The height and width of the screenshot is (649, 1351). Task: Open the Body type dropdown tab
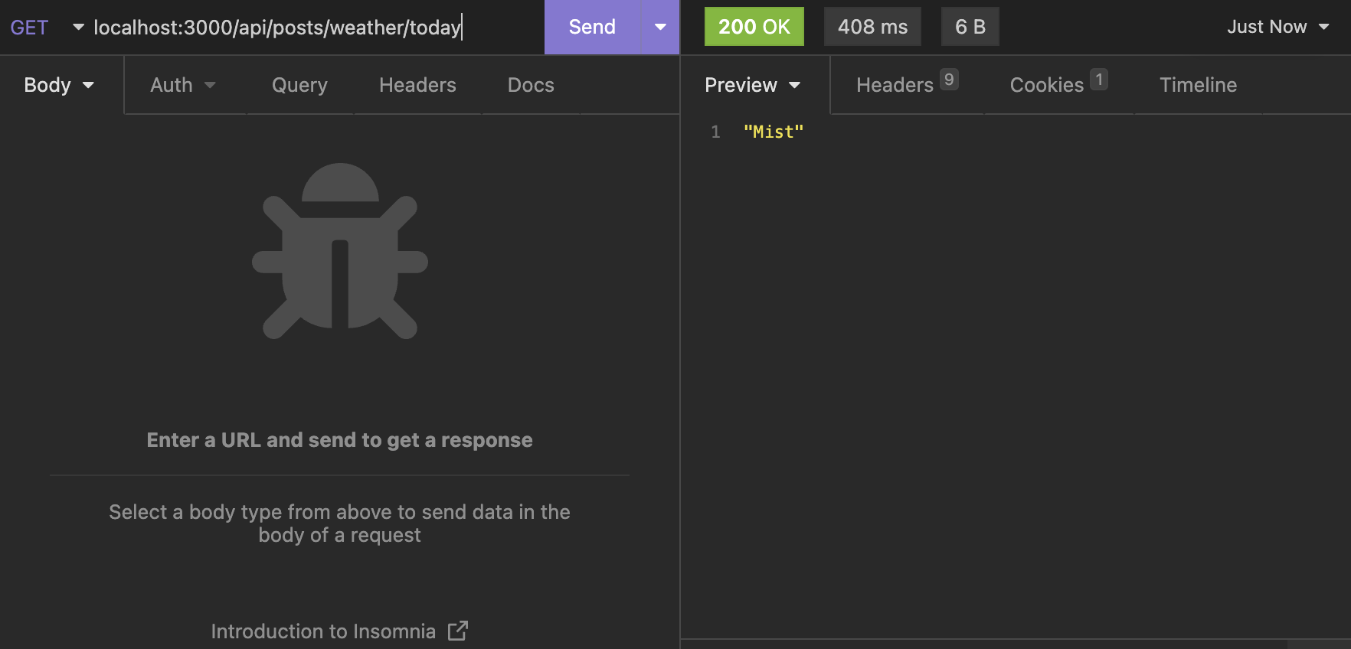[x=60, y=85]
